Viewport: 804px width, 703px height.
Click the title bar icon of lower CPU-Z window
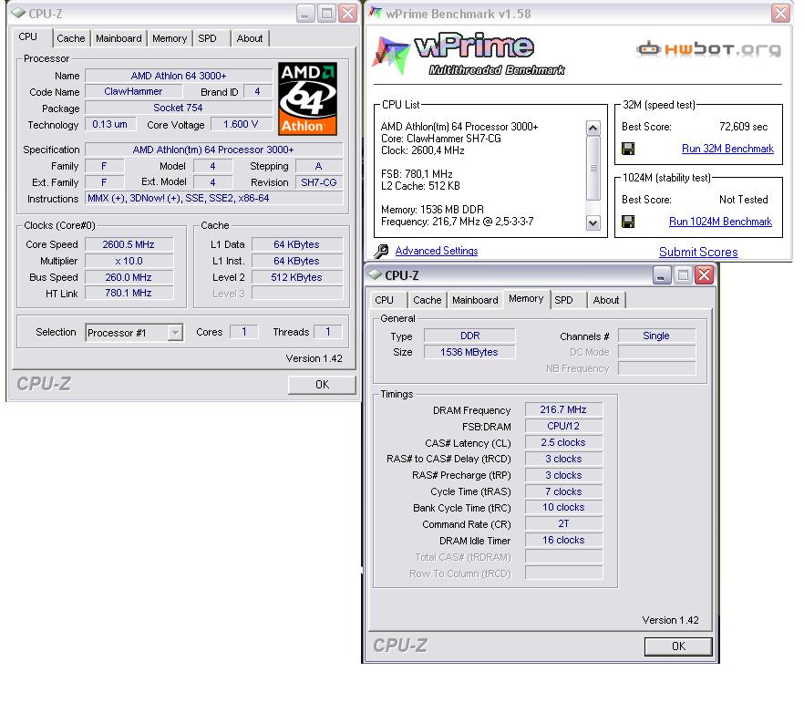point(376,275)
